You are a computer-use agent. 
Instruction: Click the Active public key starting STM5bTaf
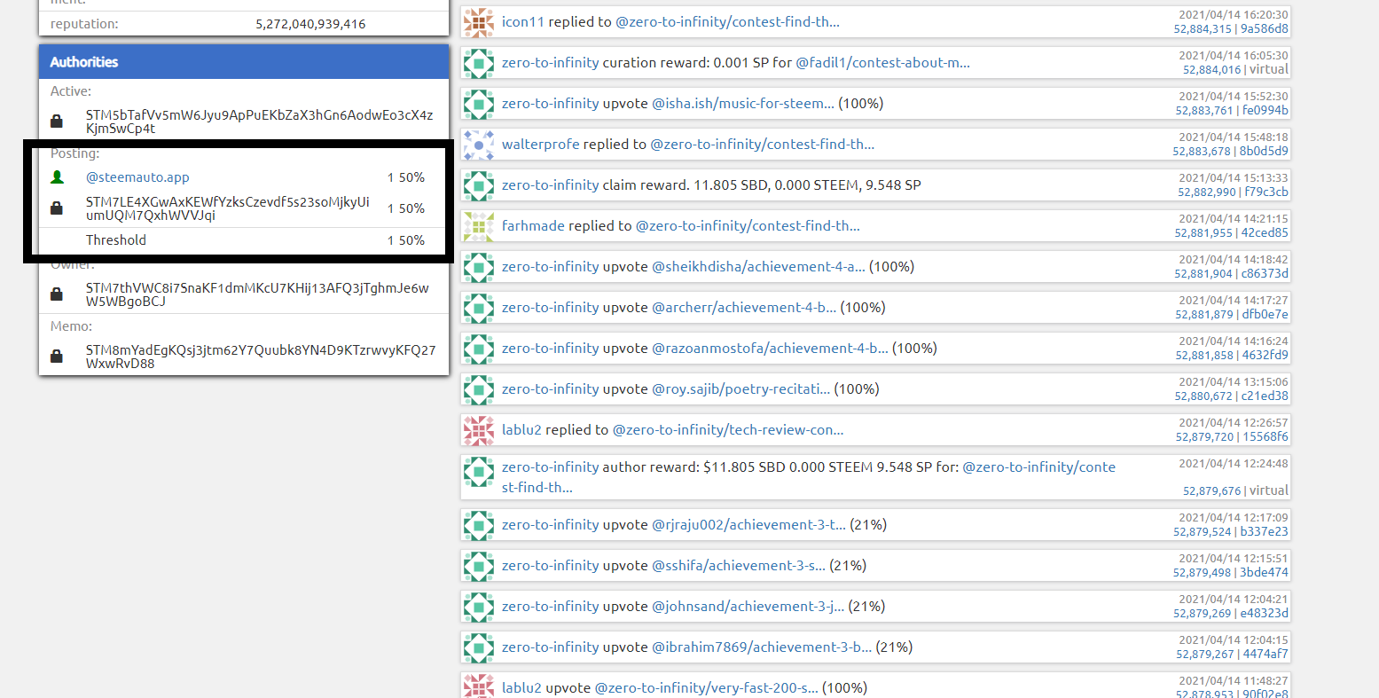tap(259, 122)
